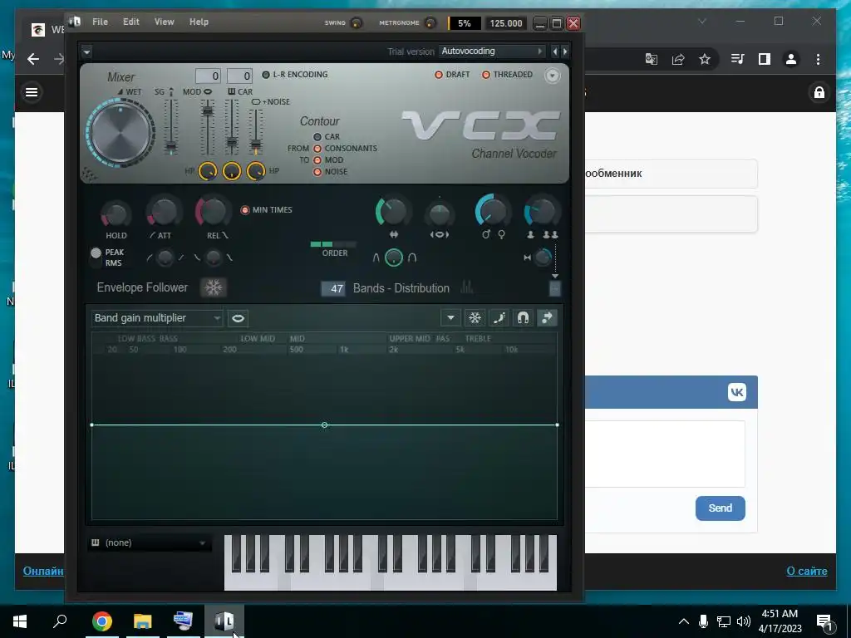Open the hamburger menu on the web page
The image size is (851, 638).
32,92
